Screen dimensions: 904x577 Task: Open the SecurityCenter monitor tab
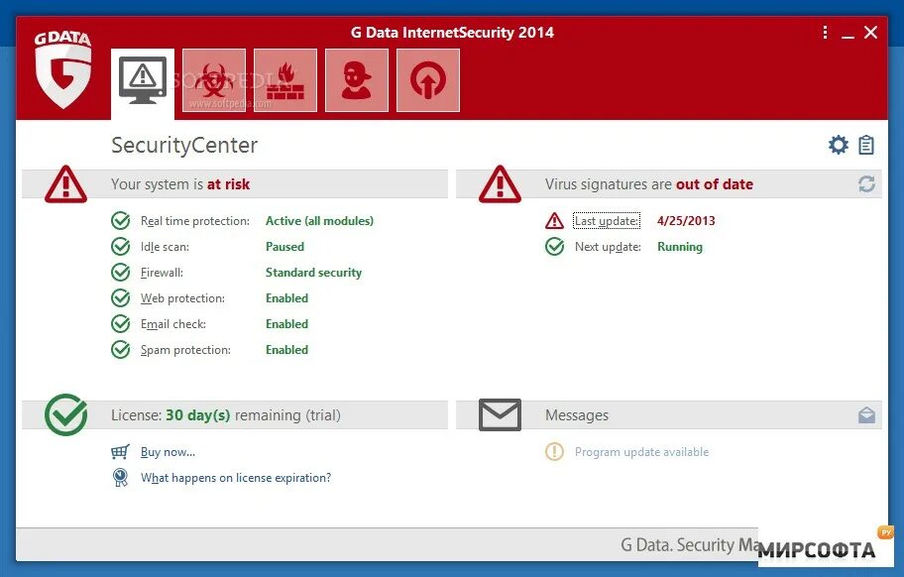[x=143, y=83]
